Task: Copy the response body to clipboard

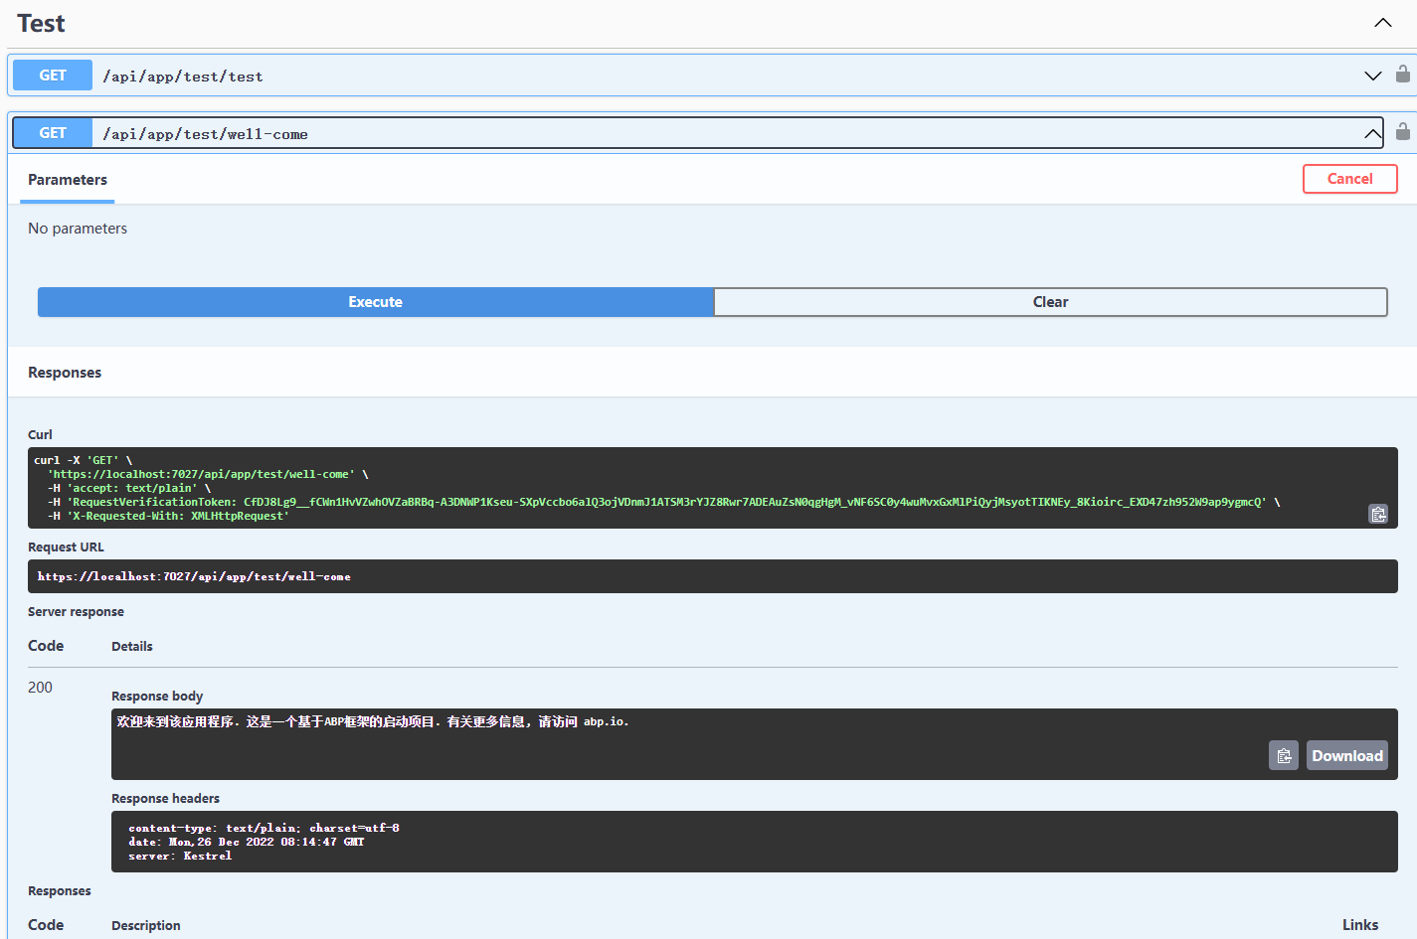Action: point(1283,755)
